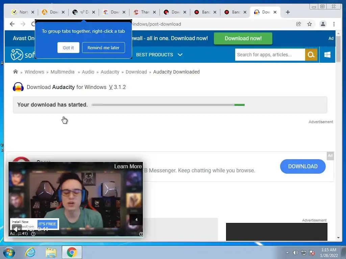Click Learn More on the video ad

[128, 166]
